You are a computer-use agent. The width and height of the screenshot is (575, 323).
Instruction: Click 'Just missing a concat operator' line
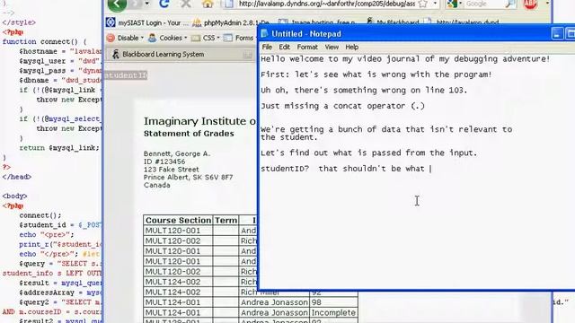tap(343, 106)
